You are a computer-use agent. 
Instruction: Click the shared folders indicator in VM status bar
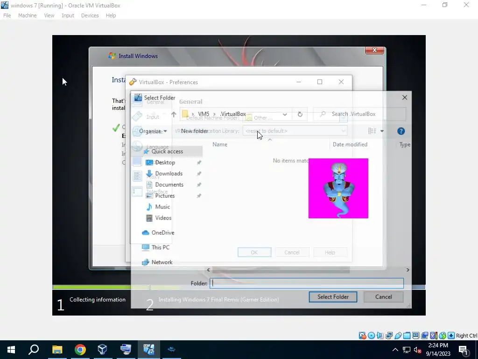[x=407, y=336]
